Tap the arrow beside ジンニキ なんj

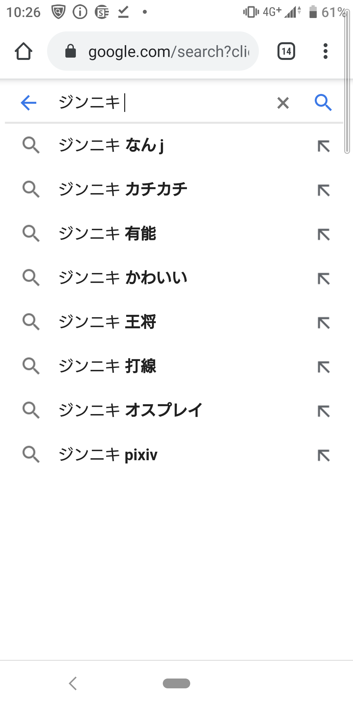point(324,146)
